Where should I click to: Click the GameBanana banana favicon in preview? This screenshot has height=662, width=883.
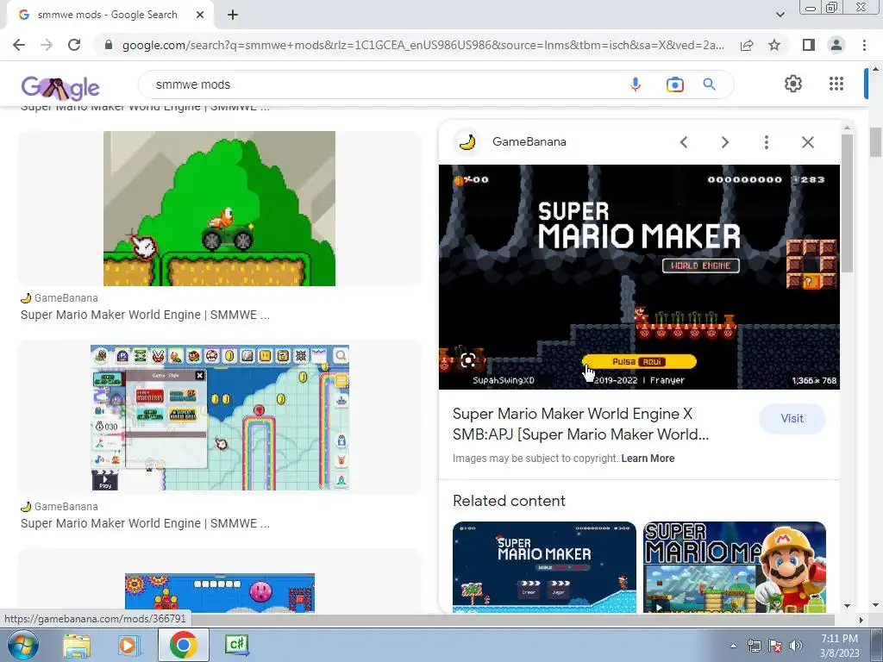coord(467,142)
